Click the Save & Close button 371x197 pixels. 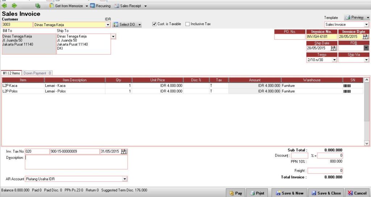[x=325, y=193]
